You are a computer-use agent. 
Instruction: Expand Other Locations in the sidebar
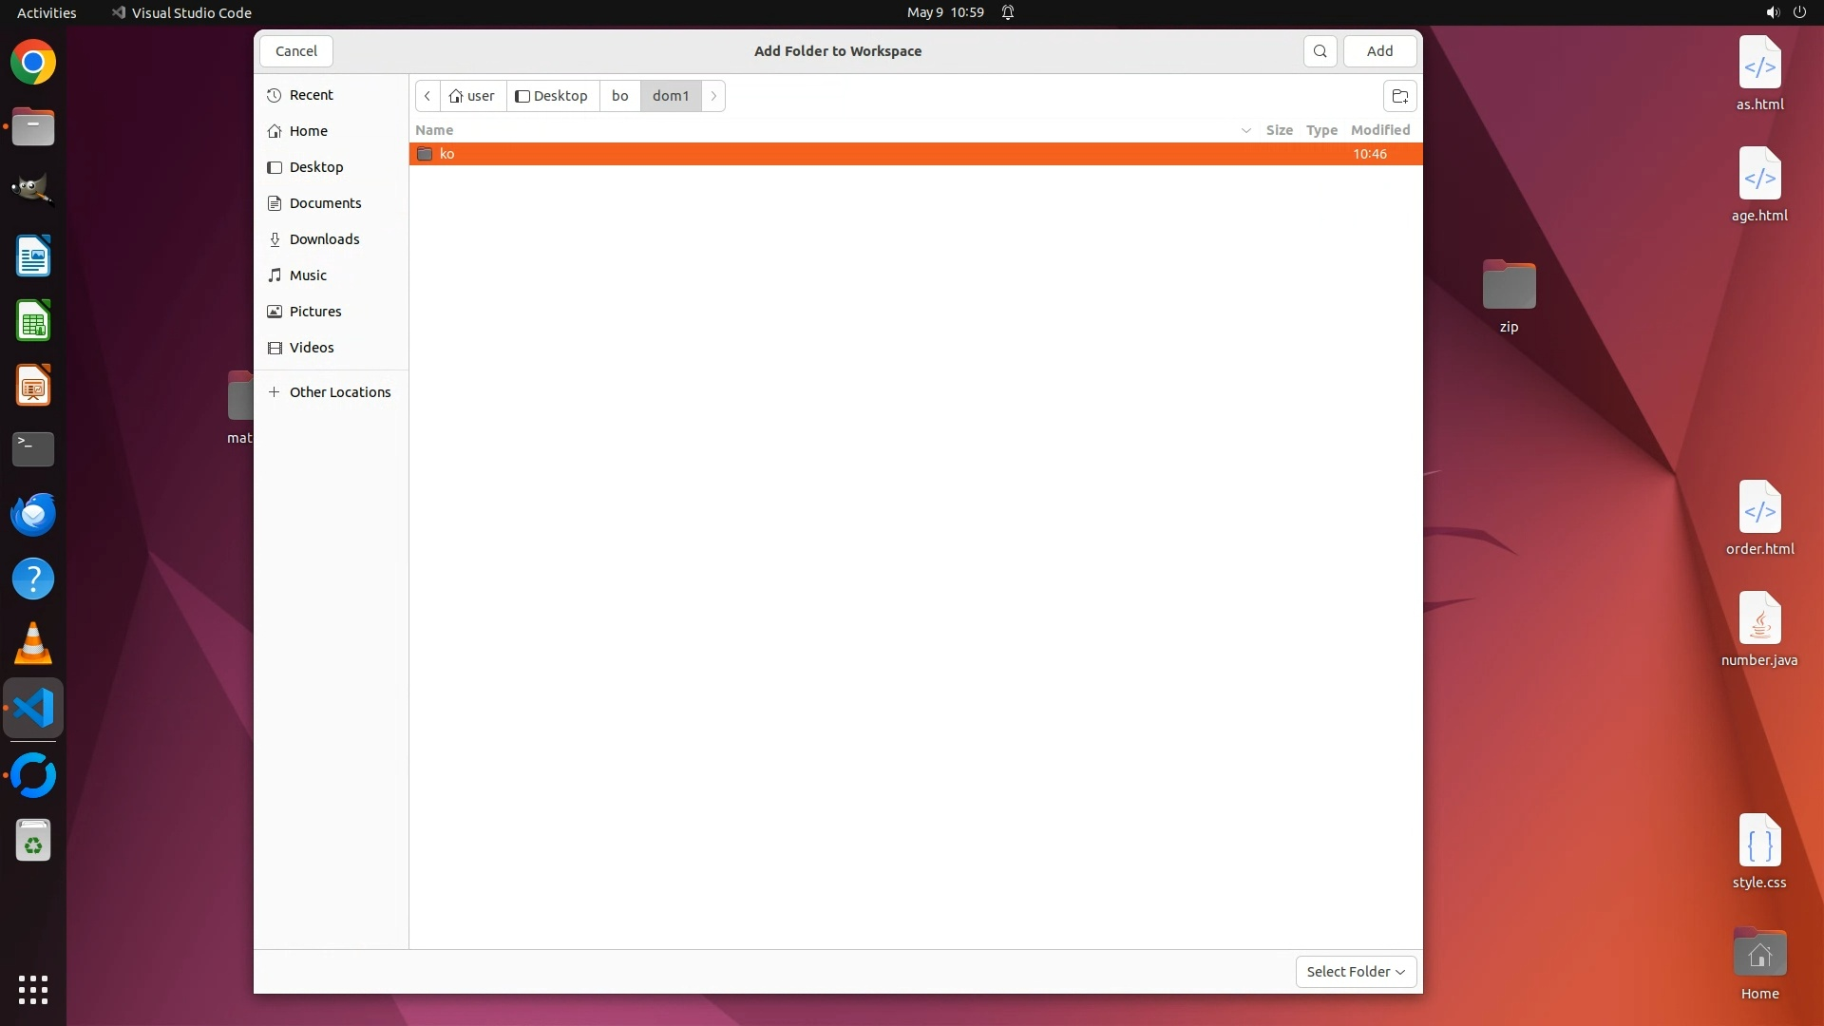coord(339,392)
